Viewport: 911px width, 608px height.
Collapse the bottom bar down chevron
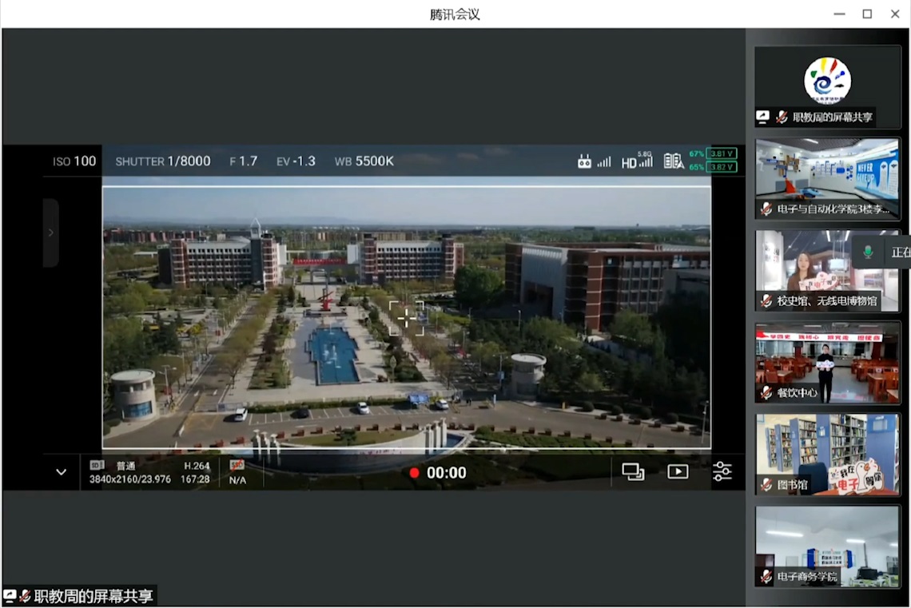[x=61, y=472]
